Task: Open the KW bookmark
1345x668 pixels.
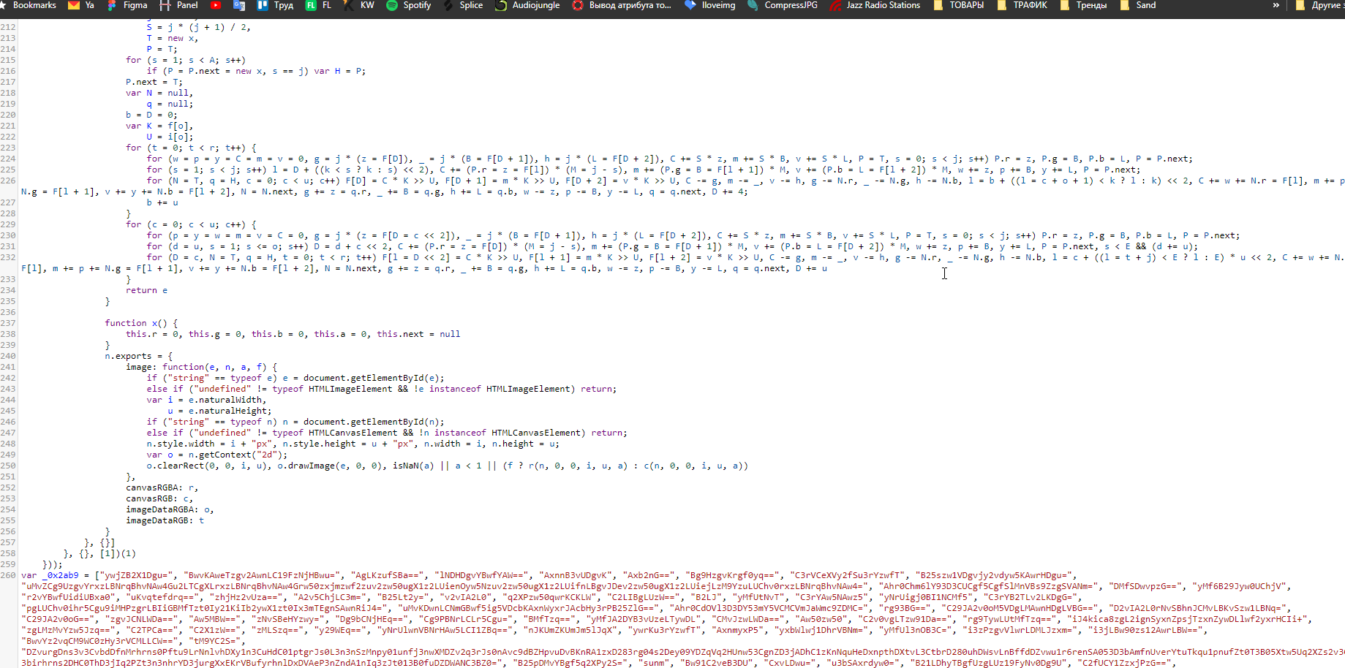Action: 359,5
